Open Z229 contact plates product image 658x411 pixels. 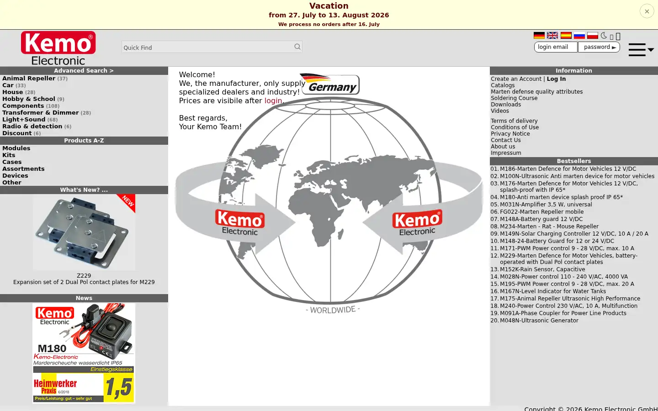point(84,232)
